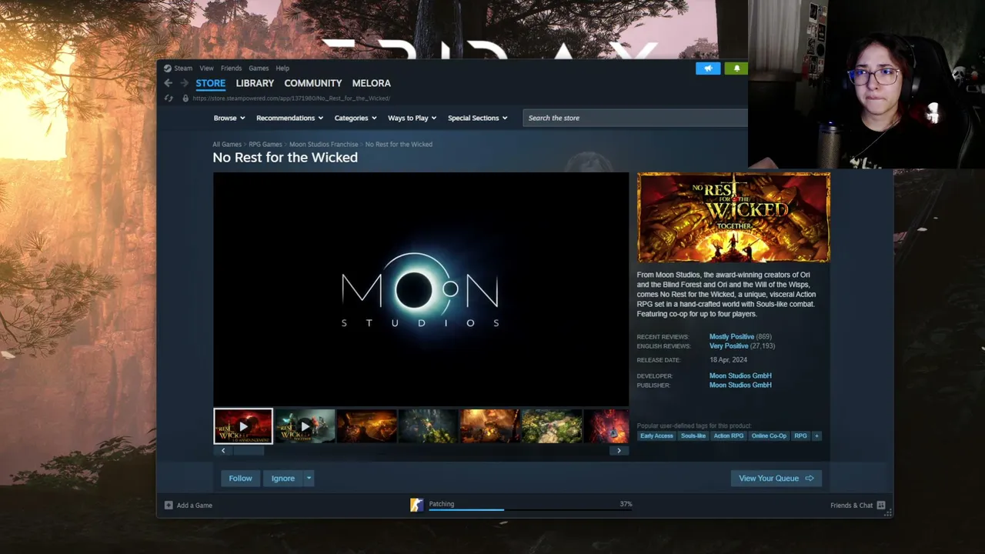Click the plus icon next to Add a Game
Viewport: 985px width, 554px height.
169,506
